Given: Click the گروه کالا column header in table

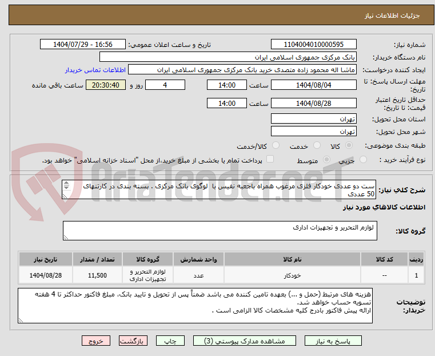Looking at the screenshot, I should [x=147, y=259].
